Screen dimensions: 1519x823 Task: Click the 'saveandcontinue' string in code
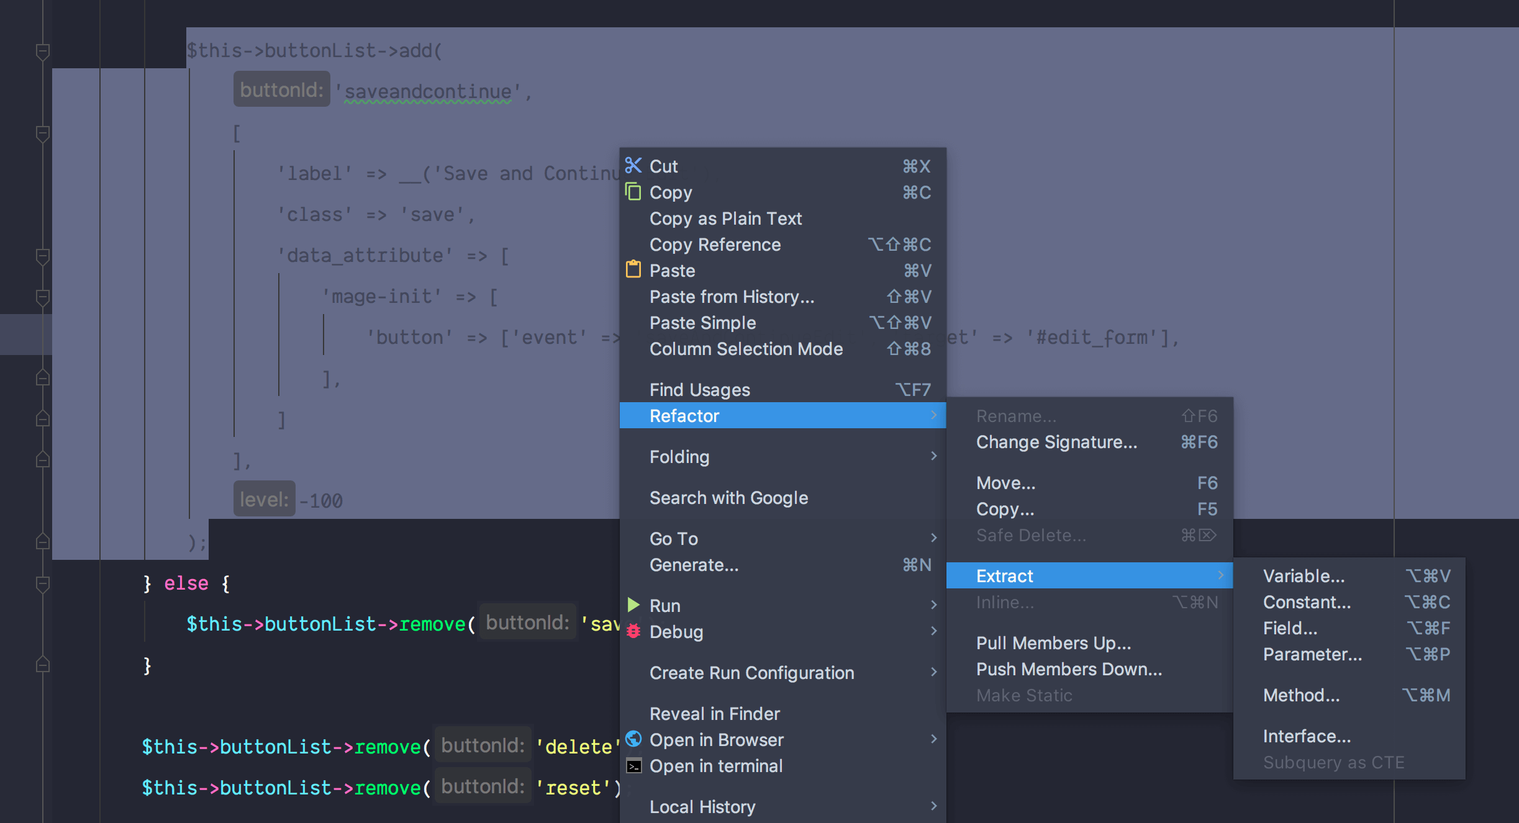[x=428, y=92]
